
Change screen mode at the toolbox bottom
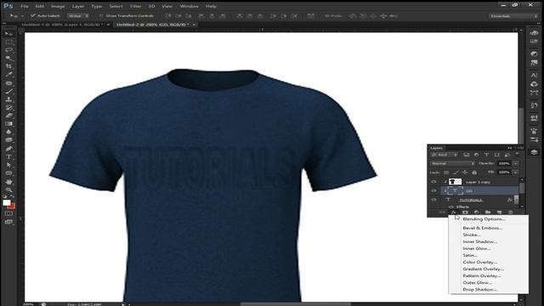(x=9, y=222)
